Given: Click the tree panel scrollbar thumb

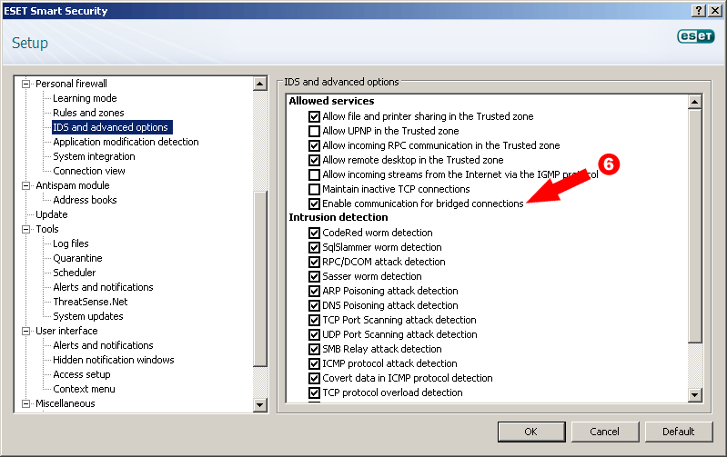Looking at the screenshot, I should [260, 279].
